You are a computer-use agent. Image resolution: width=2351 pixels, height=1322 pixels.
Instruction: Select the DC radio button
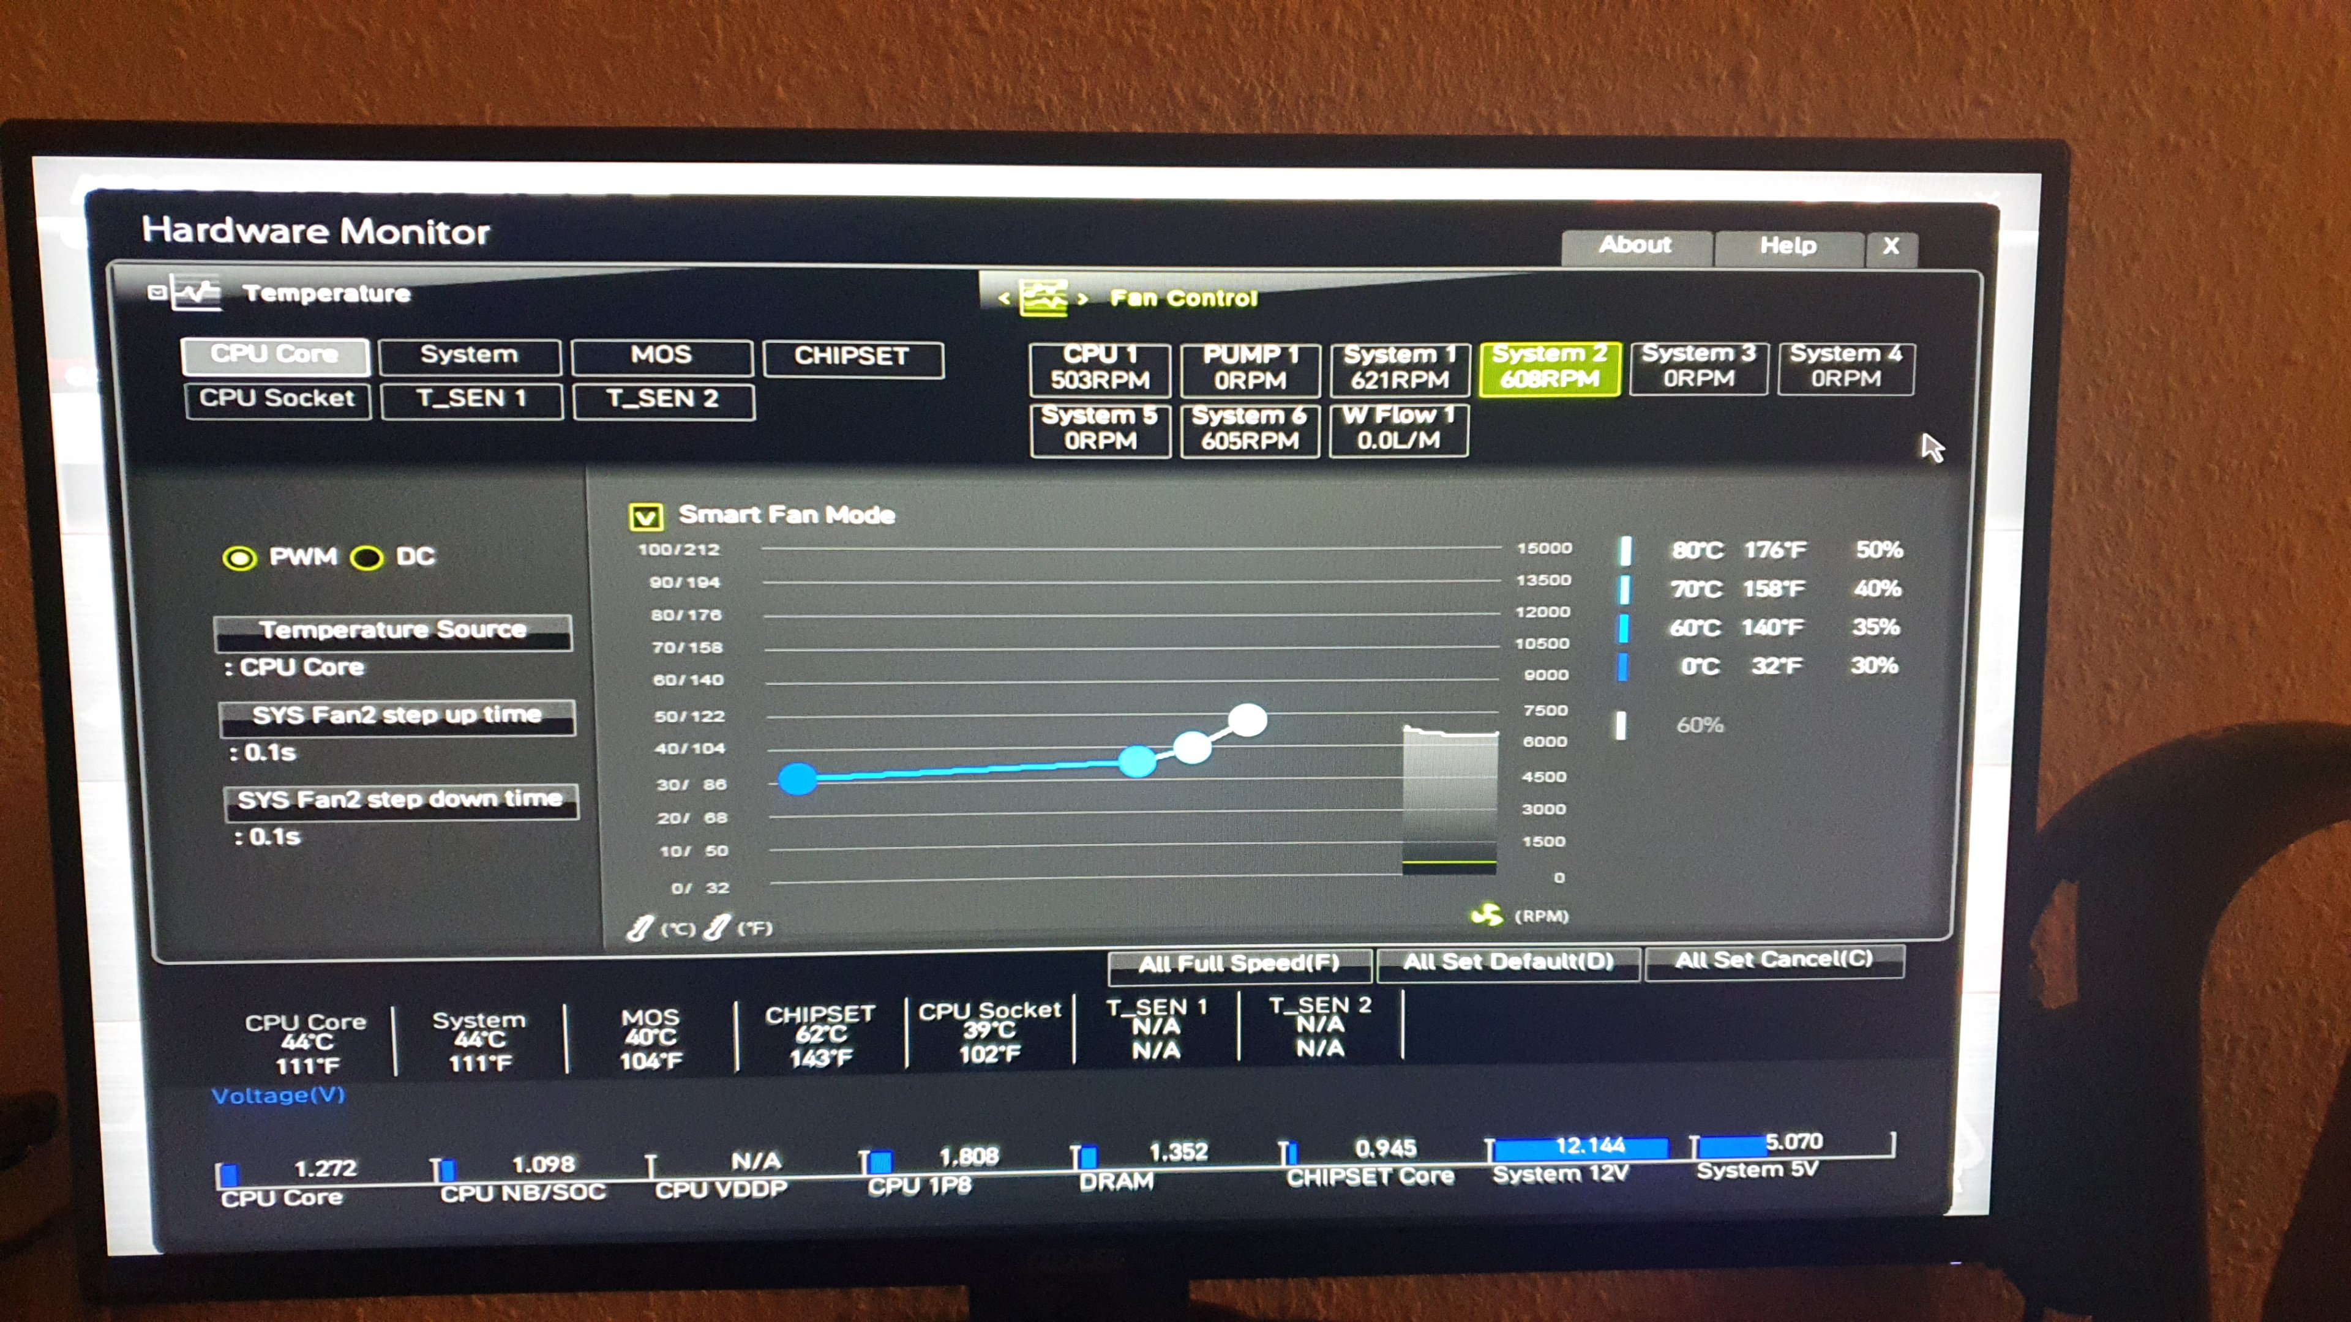(367, 558)
